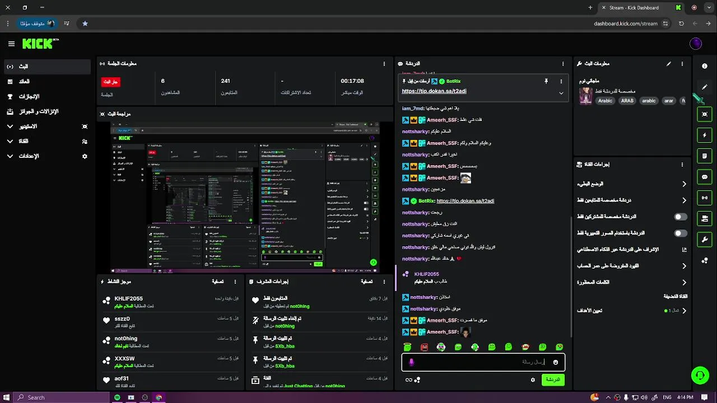This screenshot has width=717, height=403.
Task: Open AI chat moderation external link
Action: point(684,250)
